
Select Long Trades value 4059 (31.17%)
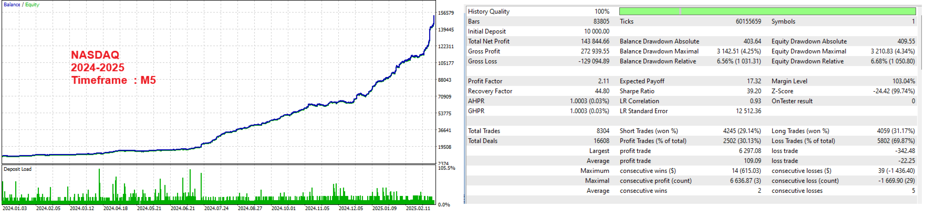896,131
